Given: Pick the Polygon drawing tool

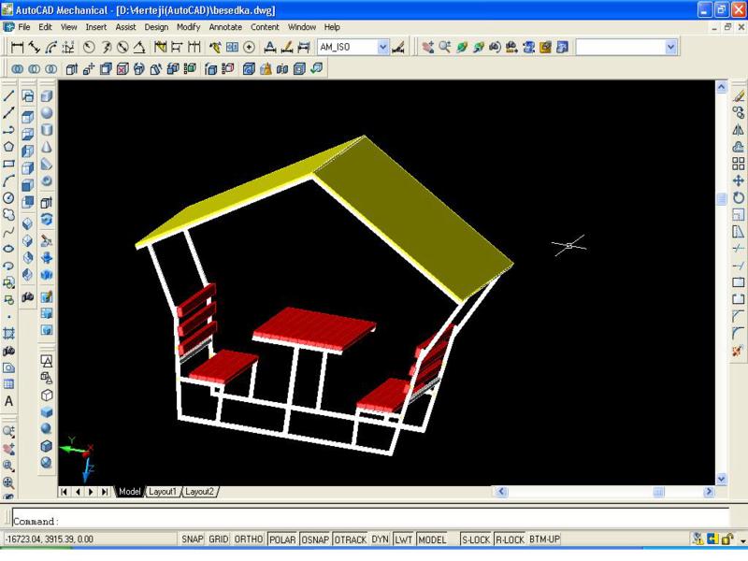Looking at the screenshot, I should tap(8, 147).
